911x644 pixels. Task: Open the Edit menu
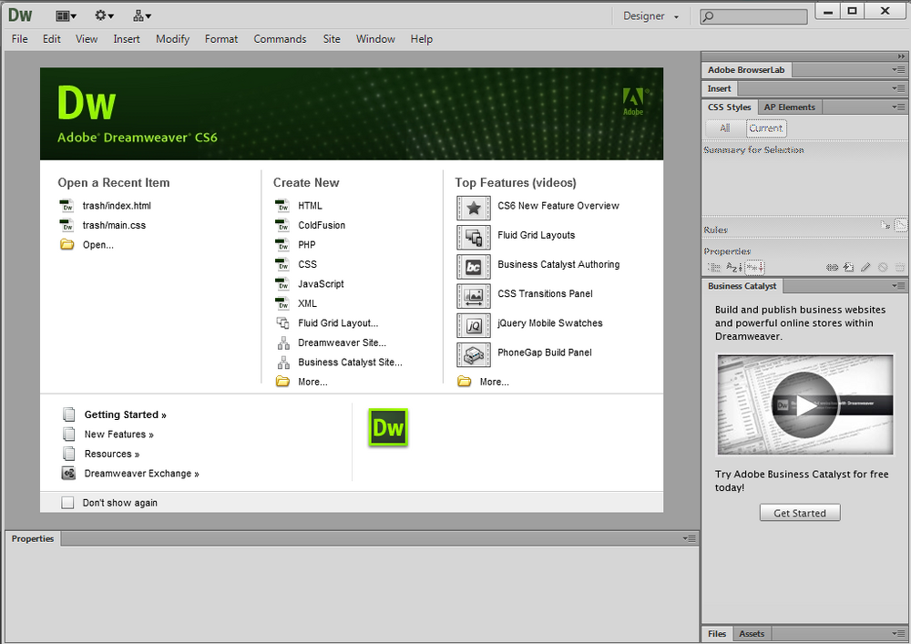pos(51,39)
